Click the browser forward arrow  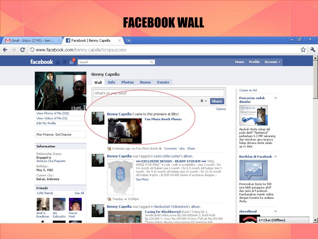[x=14, y=50]
